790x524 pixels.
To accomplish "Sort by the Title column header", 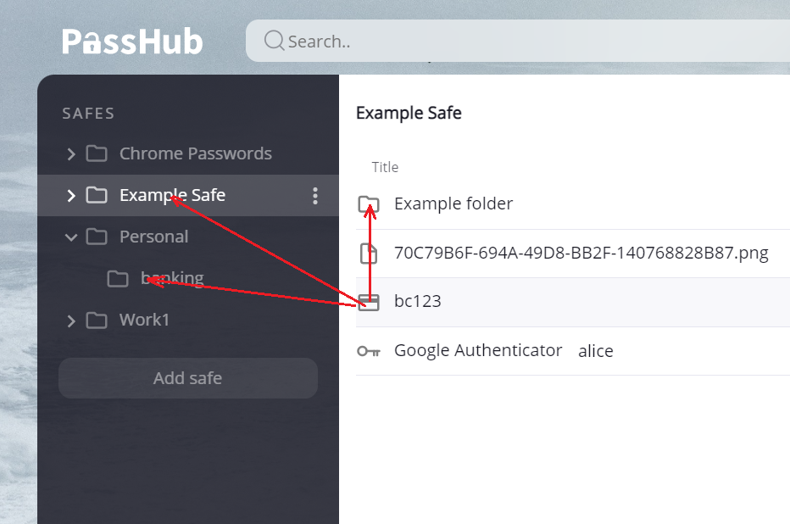I will pyautogui.click(x=385, y=167).
